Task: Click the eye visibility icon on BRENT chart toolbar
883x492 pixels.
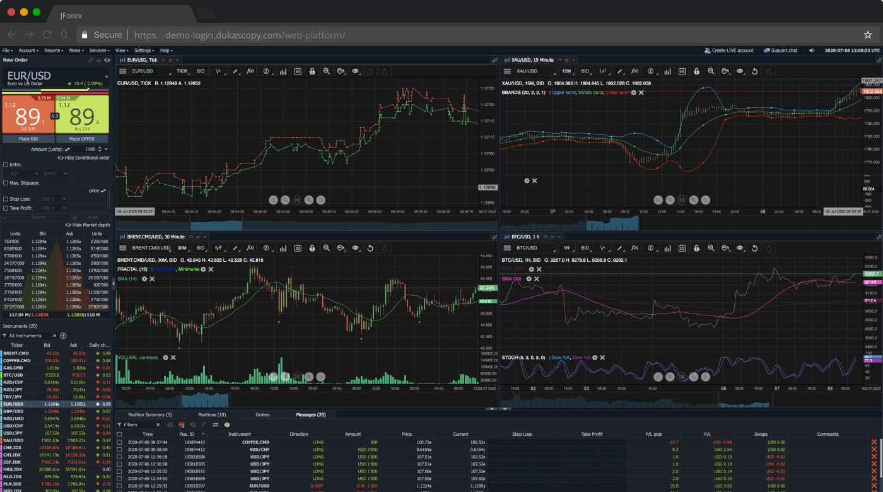Action: tap(355, 248)
